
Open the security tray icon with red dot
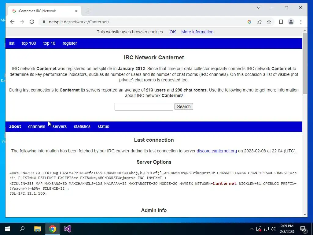(x=259, y=229)
